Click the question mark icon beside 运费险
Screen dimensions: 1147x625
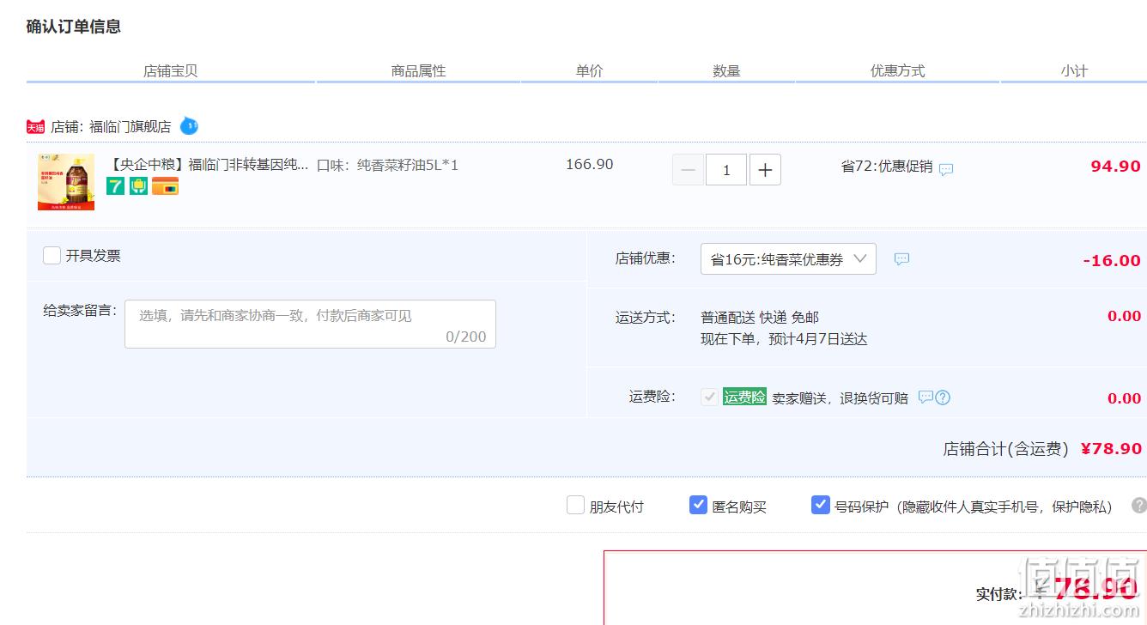[x=943, y=397]
